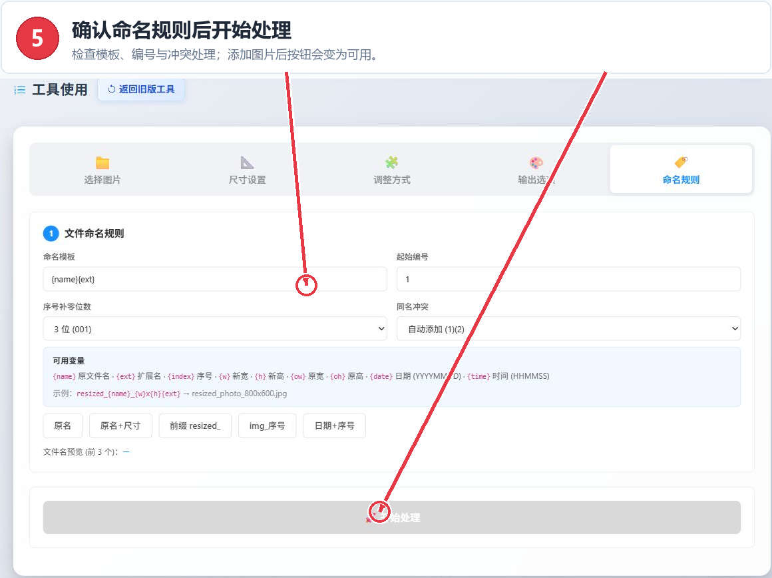Click the {h} variable code

tap(260, 376)
